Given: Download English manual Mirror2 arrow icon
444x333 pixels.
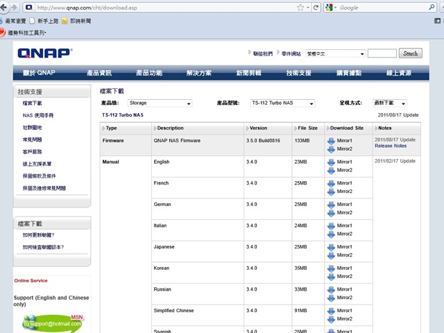Looking at the screenshot, I should coord(331,170).
